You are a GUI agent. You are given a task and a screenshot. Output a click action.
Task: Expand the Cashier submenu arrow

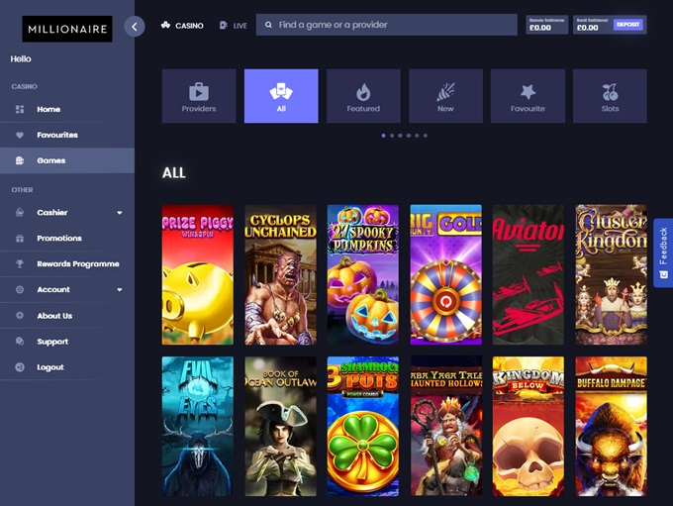click(120, 213)
